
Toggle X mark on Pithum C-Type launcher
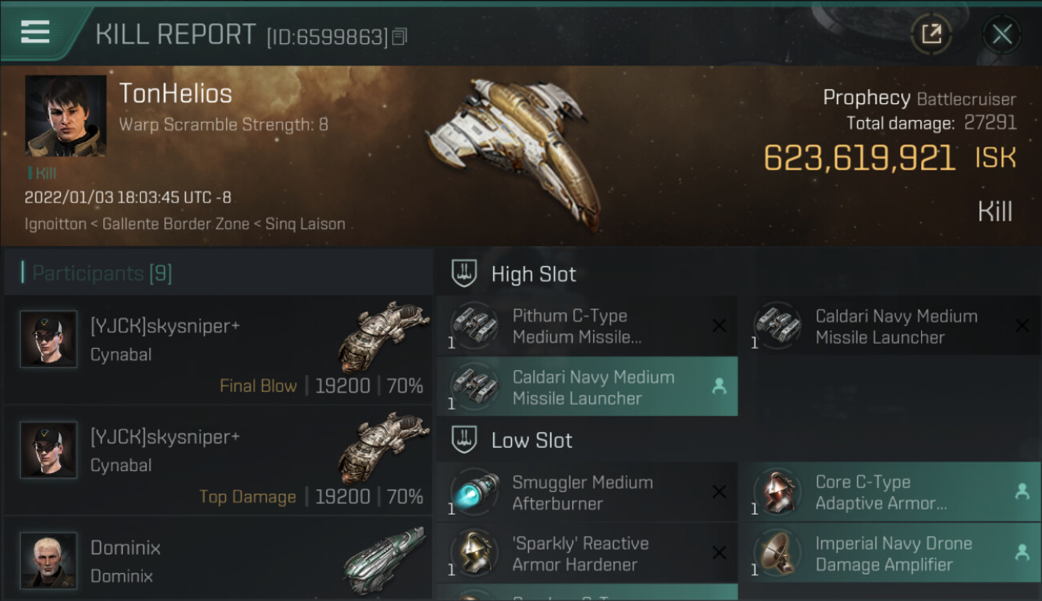click(x=719, y=325)
